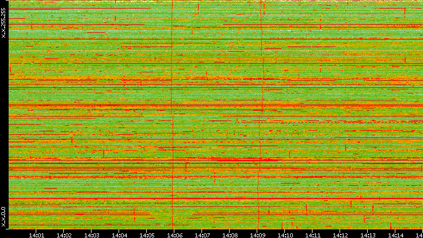Select the 14:05 time axis label
The height and width of the screenshot is (238, 423).
147,235
